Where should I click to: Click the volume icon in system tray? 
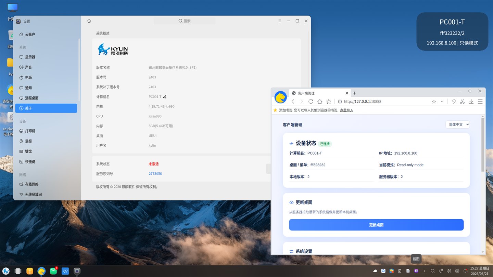(449, 271)
